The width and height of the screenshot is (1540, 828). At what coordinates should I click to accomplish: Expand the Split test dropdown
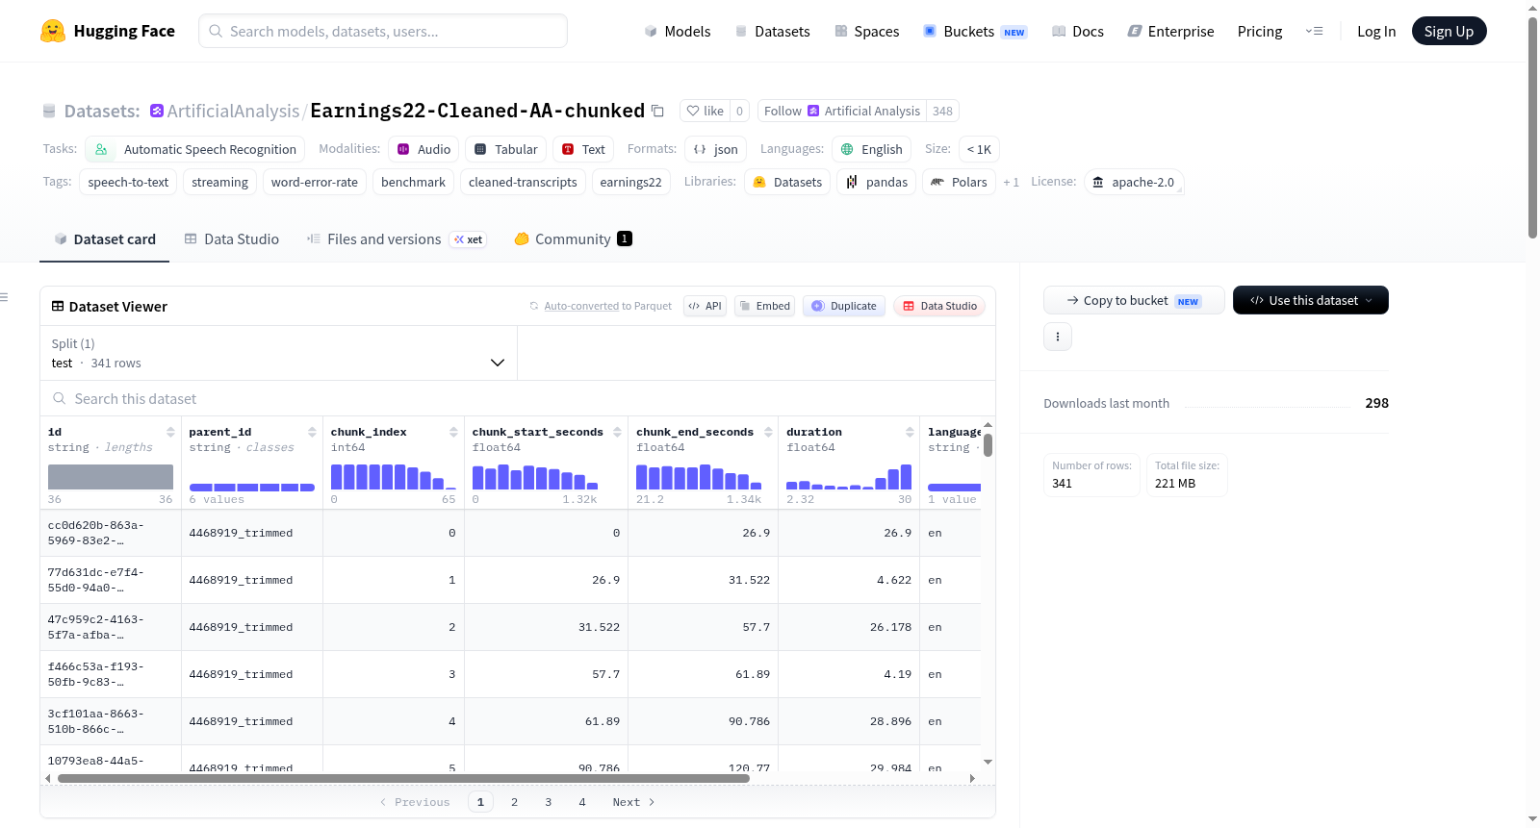tap(278, 353)
